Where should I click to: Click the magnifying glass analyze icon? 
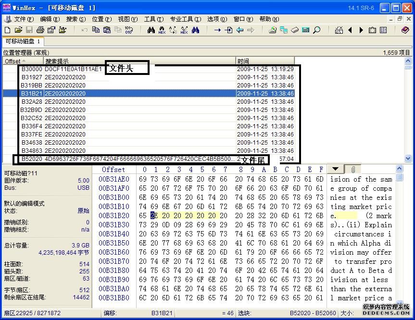pos(317,30)
